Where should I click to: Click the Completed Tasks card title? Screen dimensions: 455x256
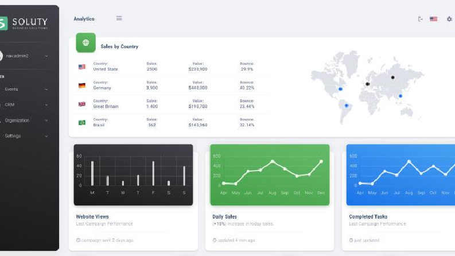368,216
